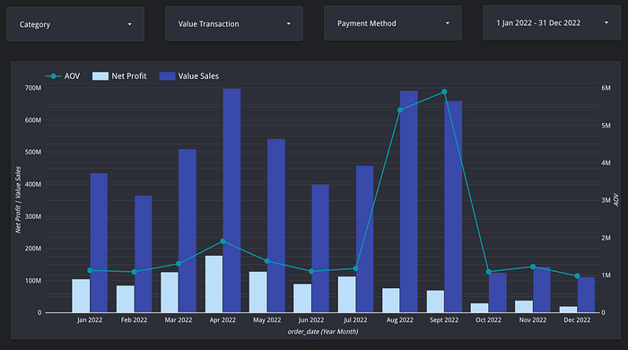Open the Category filter dropdown
This screenshot has height=350, width=628.
click(x=75, y=24)
